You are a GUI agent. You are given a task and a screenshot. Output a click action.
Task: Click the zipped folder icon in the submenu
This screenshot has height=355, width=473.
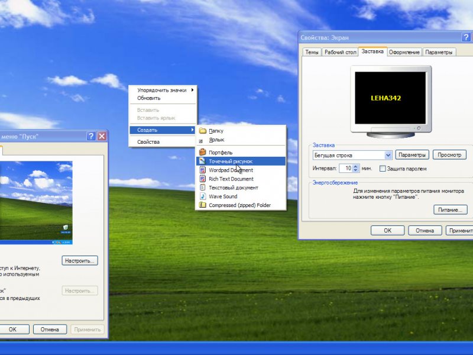click(203, 205)
